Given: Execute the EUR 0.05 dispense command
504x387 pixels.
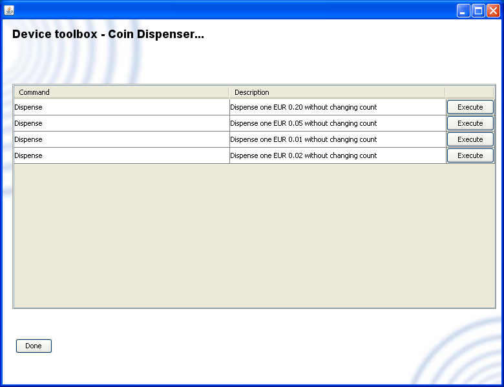Looking at the screenshot, I should click(x=470, y=123).
